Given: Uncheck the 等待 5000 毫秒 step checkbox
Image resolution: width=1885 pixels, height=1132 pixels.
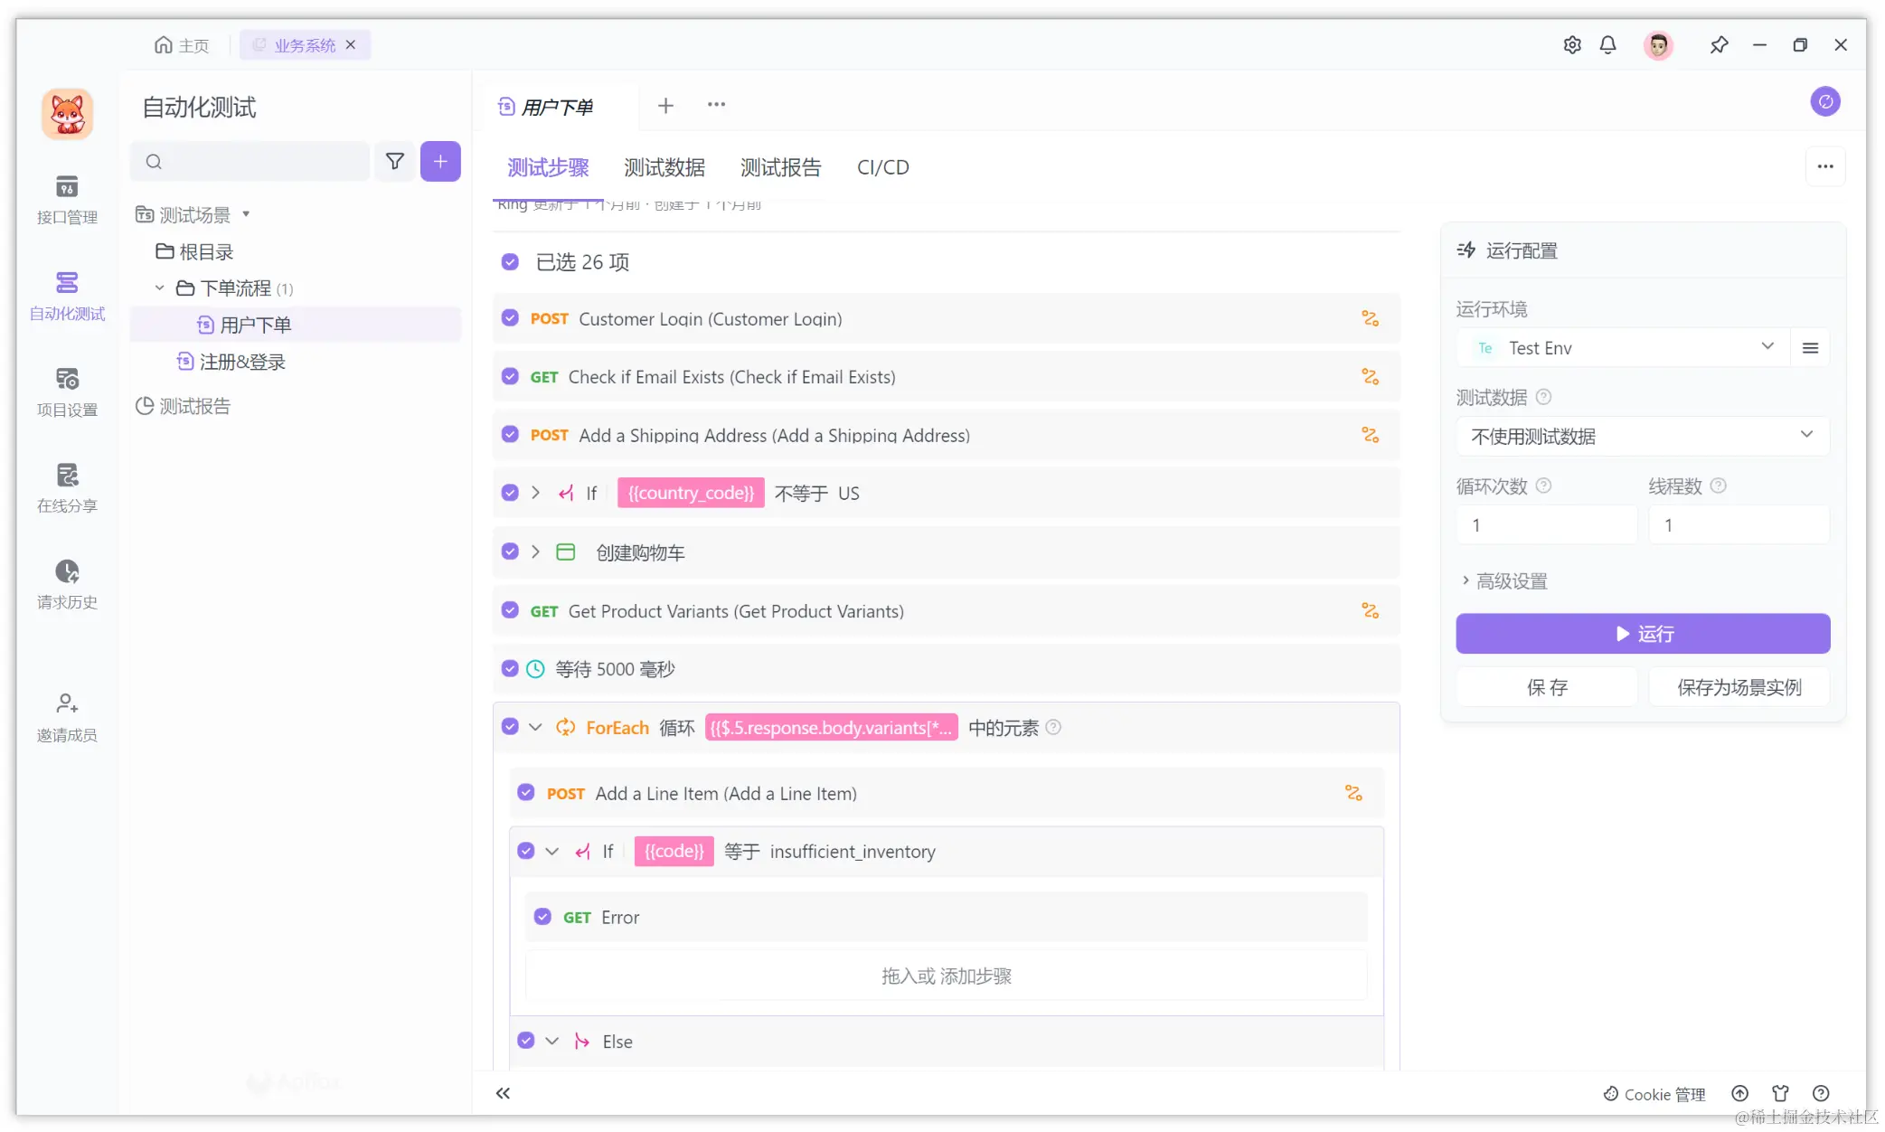Looking at the screenshot, I should (510, 669).
